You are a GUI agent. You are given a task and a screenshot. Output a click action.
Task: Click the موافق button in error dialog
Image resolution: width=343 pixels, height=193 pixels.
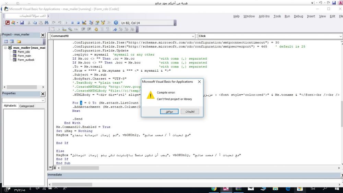click(x=169, y=111)
